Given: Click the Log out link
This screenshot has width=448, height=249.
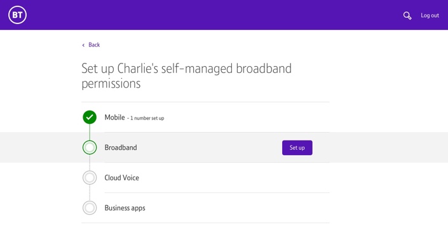Looking at the screenshot, I should coord(430,15).
